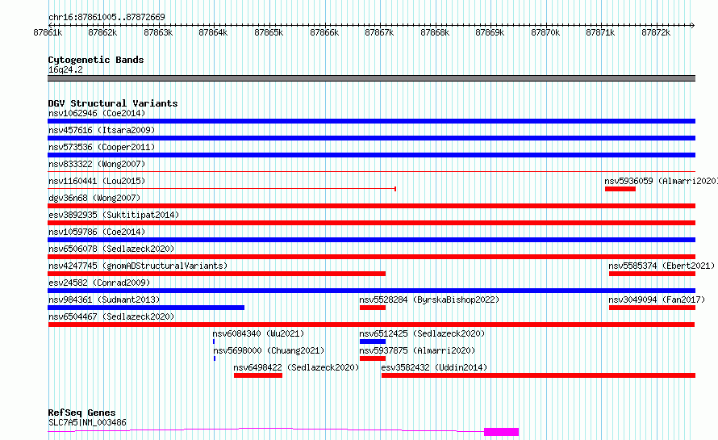Screen dimensions: 718x440
Task: Open variant label nsv984361 (Sudmant2013)
Action: (x=104, y=300)
